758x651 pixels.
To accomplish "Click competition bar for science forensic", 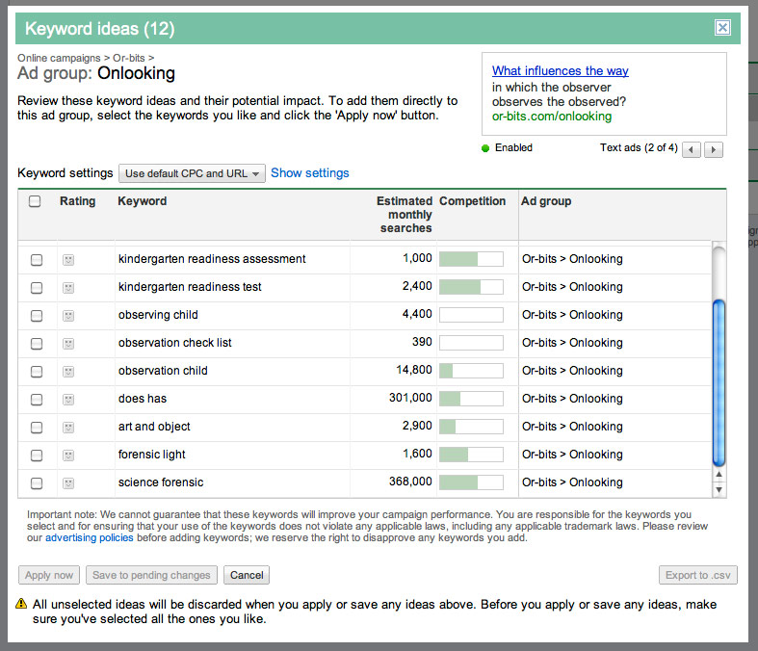I will pos(471,482).
